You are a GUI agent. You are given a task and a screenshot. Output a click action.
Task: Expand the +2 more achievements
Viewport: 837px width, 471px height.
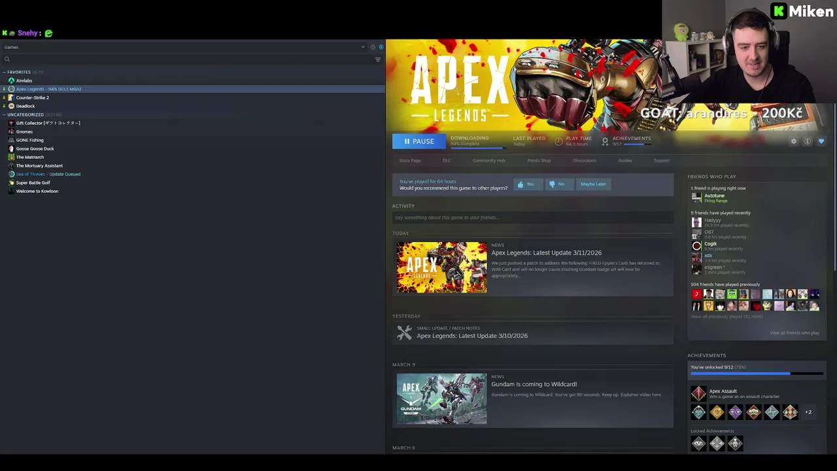[808, 412]
